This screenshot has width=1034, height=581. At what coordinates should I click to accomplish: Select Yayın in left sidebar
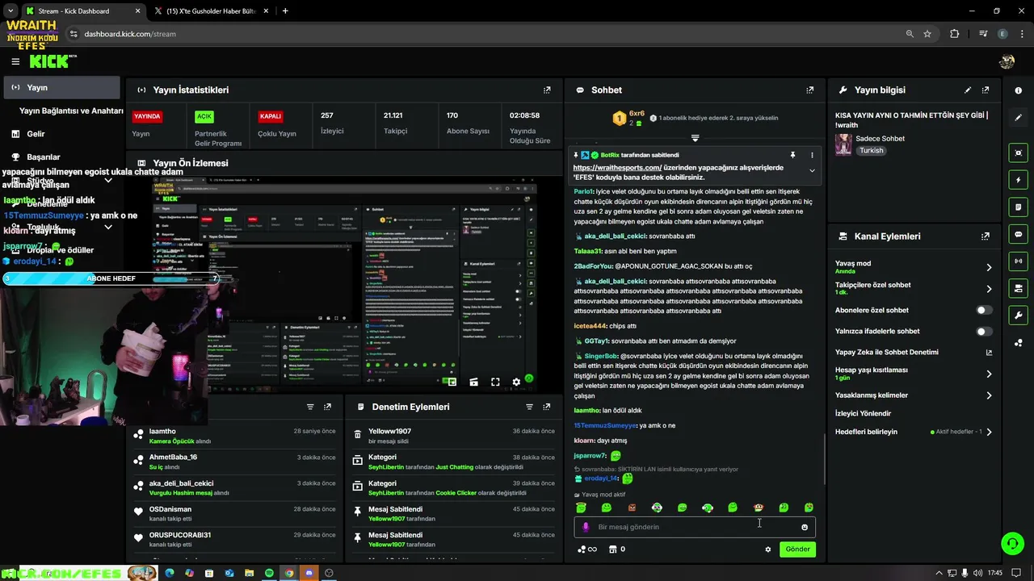pyautogui.click(x=61, y=87)
